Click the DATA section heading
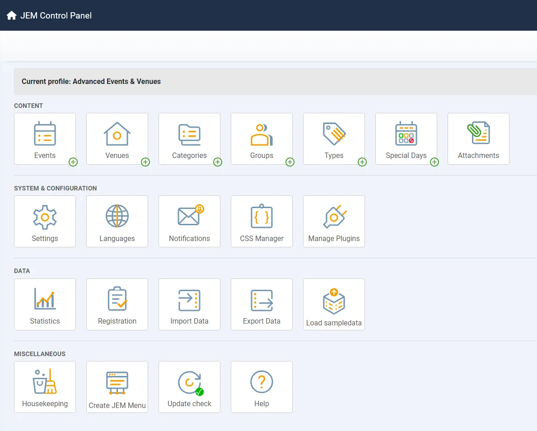Screen dimensions: 537x431 pos(22,271)
